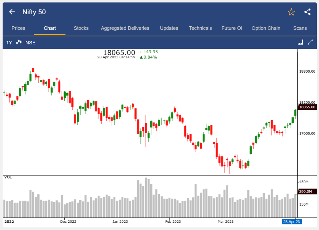Select the candlestick chart type icon

19,42
